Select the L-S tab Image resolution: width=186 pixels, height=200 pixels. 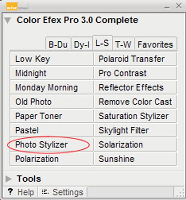(103, 43)
